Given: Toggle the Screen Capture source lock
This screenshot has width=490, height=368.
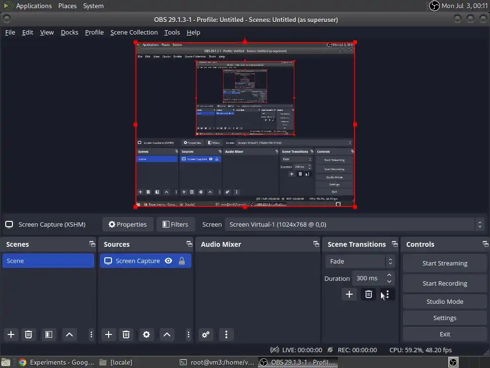Looking at the screenshot, I should point(182,261).
